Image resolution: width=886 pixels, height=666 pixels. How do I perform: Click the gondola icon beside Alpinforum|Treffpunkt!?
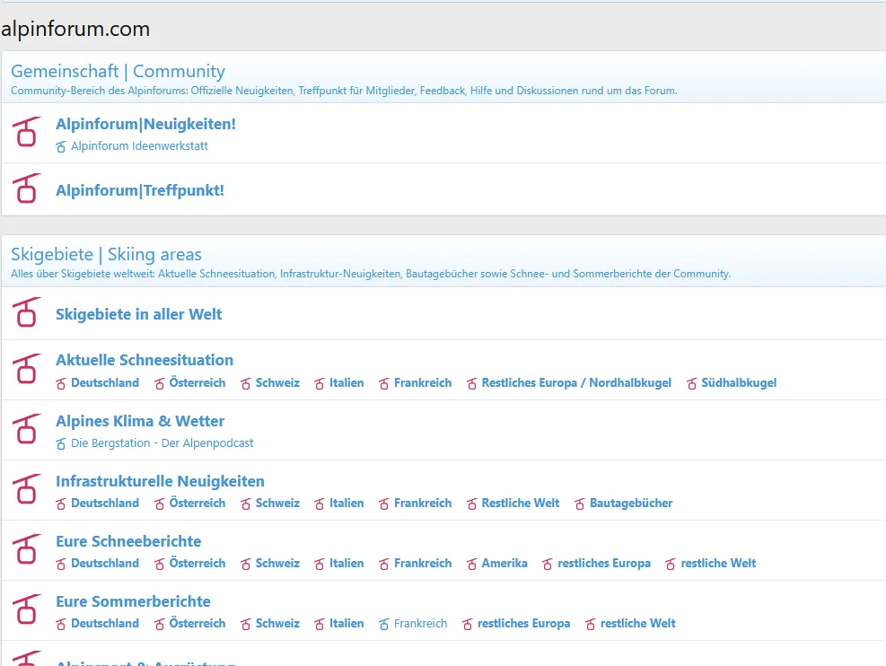27,188
